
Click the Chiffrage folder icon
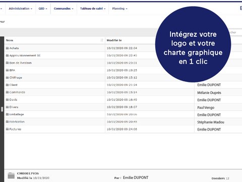pos(7,77)
